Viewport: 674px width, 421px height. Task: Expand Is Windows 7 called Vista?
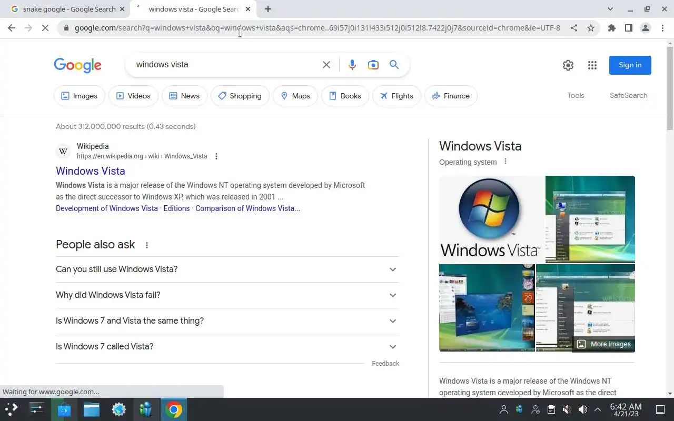(227, 347)
